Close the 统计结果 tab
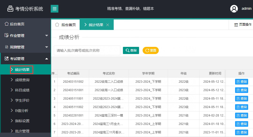This screenshot has width=253, height=137. 108,25
